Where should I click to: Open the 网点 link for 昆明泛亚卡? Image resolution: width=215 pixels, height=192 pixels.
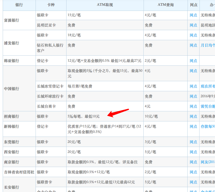coord(193,25)
